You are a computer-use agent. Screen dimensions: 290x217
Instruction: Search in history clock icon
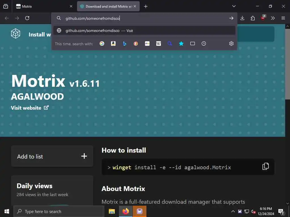tap(204, 44)
